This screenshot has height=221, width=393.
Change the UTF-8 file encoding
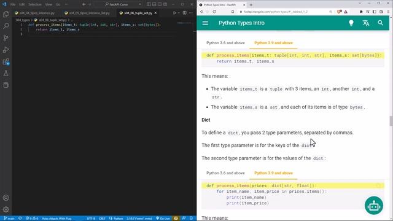click(x=91, y=219)
